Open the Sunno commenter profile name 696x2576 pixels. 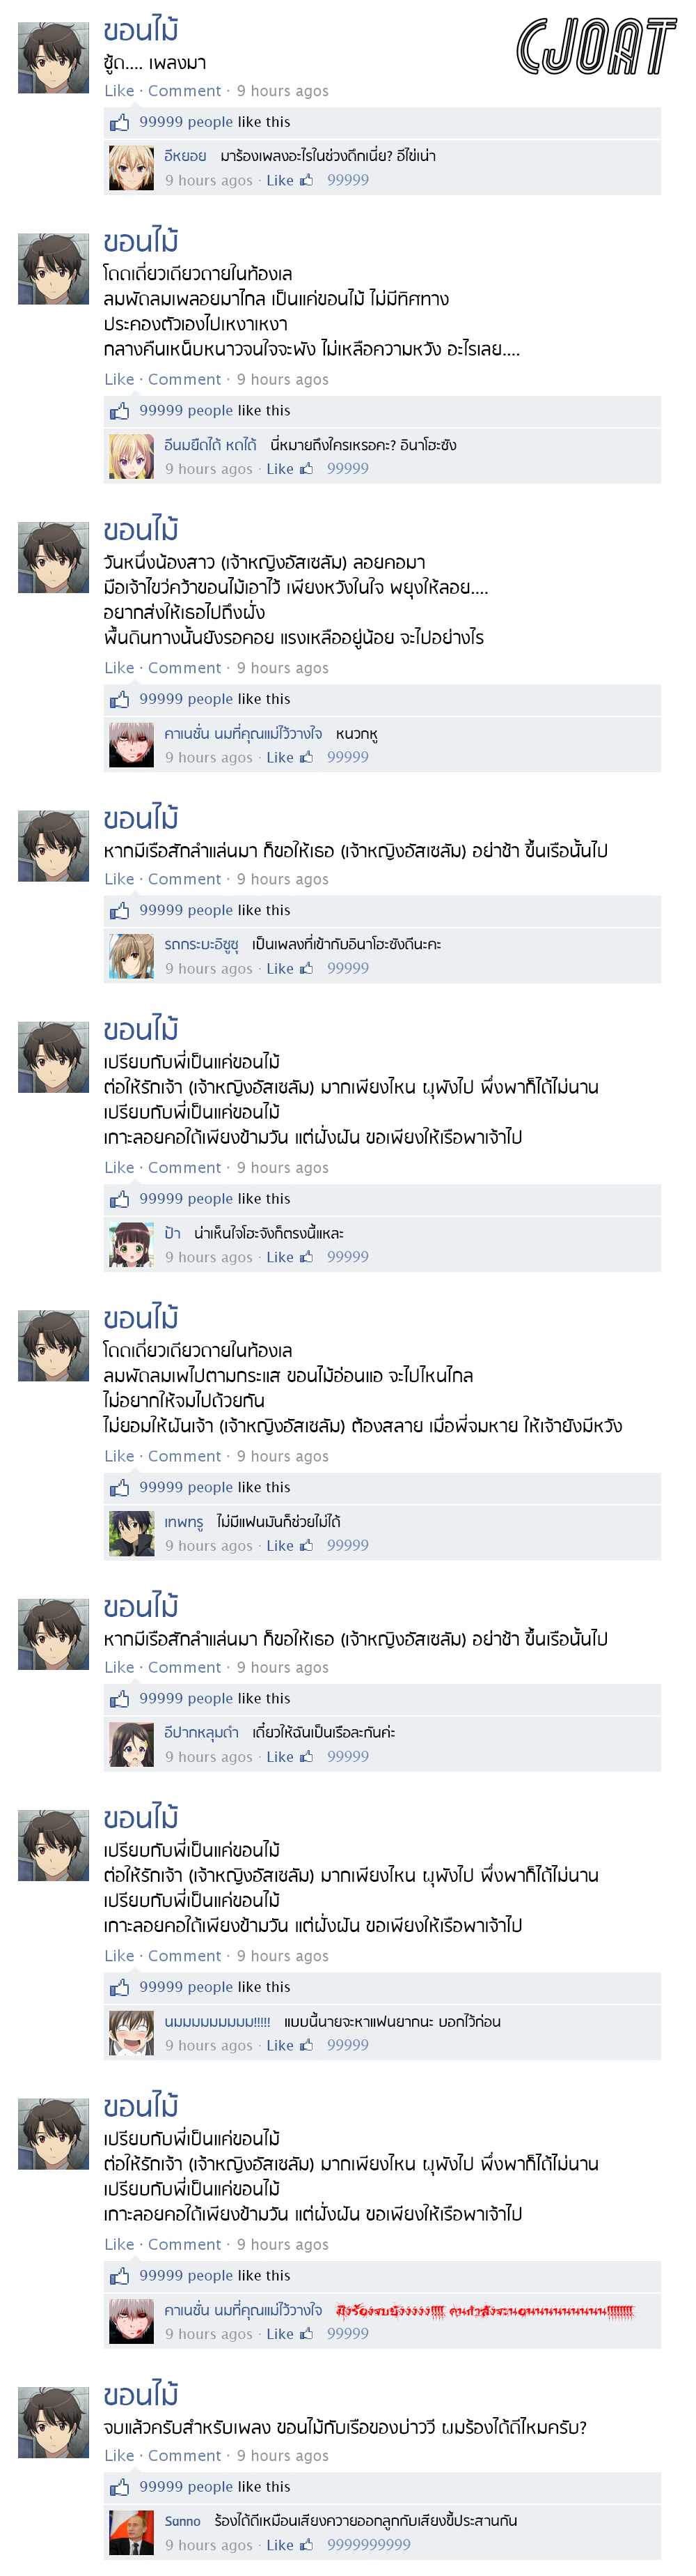pyautogui.click(x=183, y=2521)
